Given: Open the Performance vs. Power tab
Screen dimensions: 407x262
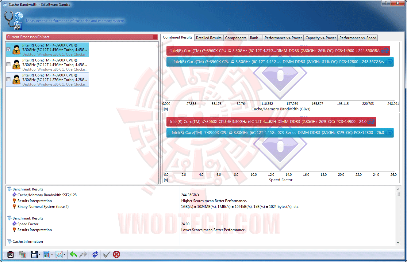Looking at the screenshot, I should click(x=283, y=38).
